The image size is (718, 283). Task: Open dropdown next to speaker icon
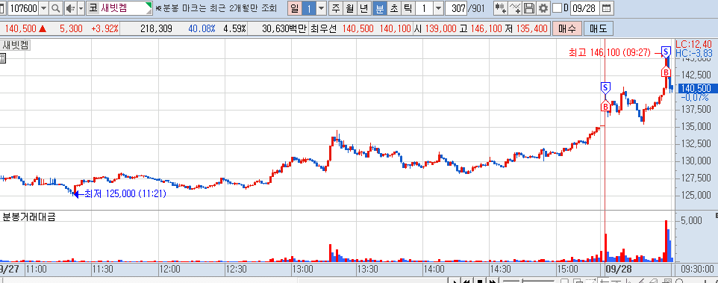tap(81, 8)
